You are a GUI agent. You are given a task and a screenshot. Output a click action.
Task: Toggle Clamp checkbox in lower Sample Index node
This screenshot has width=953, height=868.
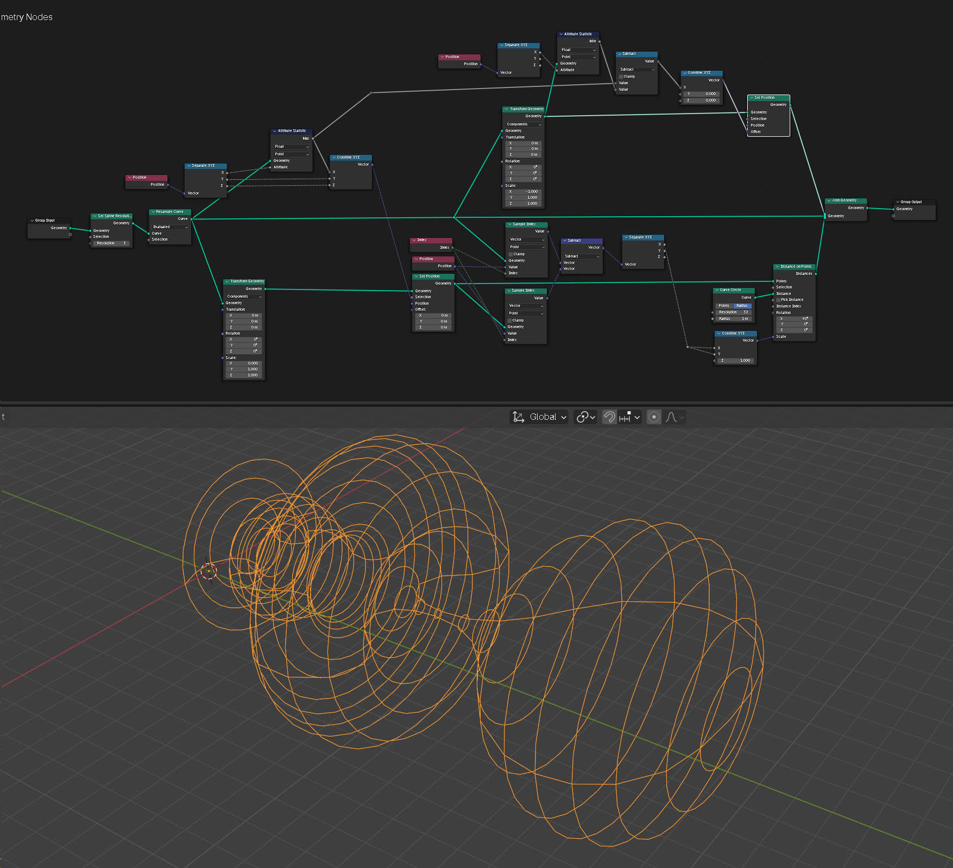(x=510, y=320)
